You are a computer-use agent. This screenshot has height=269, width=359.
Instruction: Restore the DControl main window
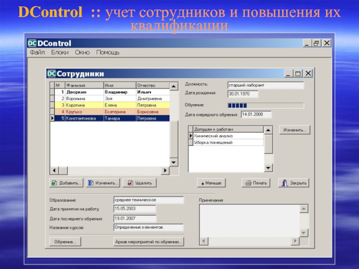(317, 43)
